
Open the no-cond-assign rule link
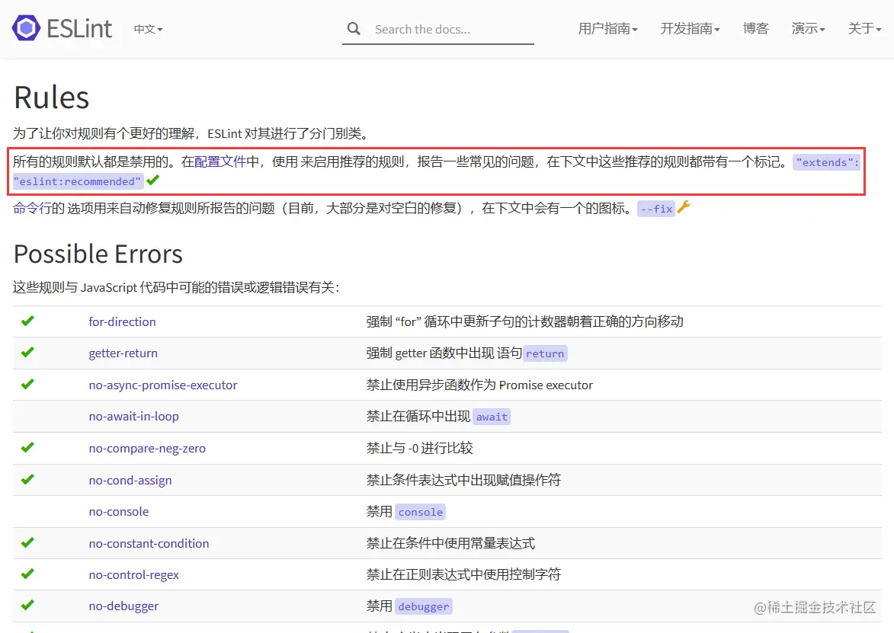130,481
